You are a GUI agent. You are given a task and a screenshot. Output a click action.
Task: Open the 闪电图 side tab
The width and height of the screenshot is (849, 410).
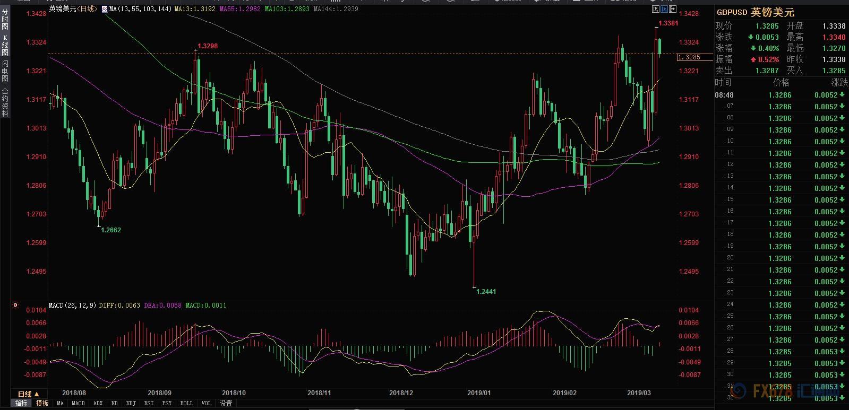pos(5,71)
